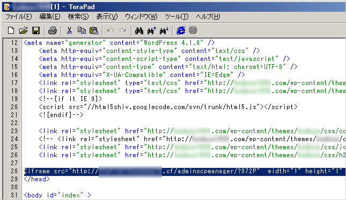Screen dimensions: 346x200
Task: Click the </head> closing tag
Action: click(x=36, y=179)
